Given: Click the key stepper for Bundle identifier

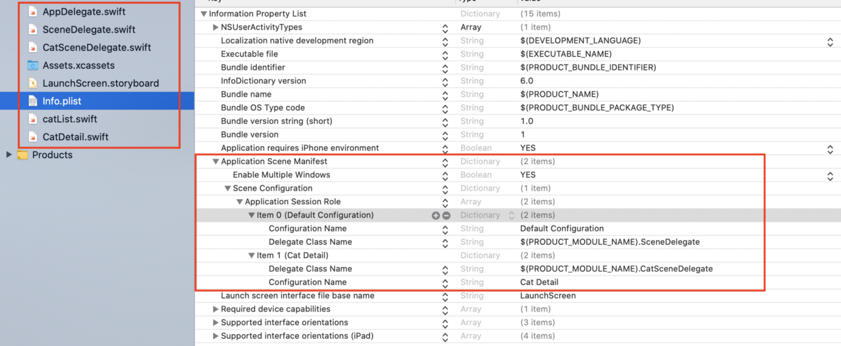Looking at the screenshot, I should 445,68.
